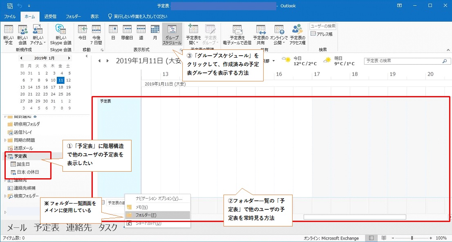Screen dimensions: 452x242
Task: Switch to Month (月) view
Action: (x=155, y=33)
